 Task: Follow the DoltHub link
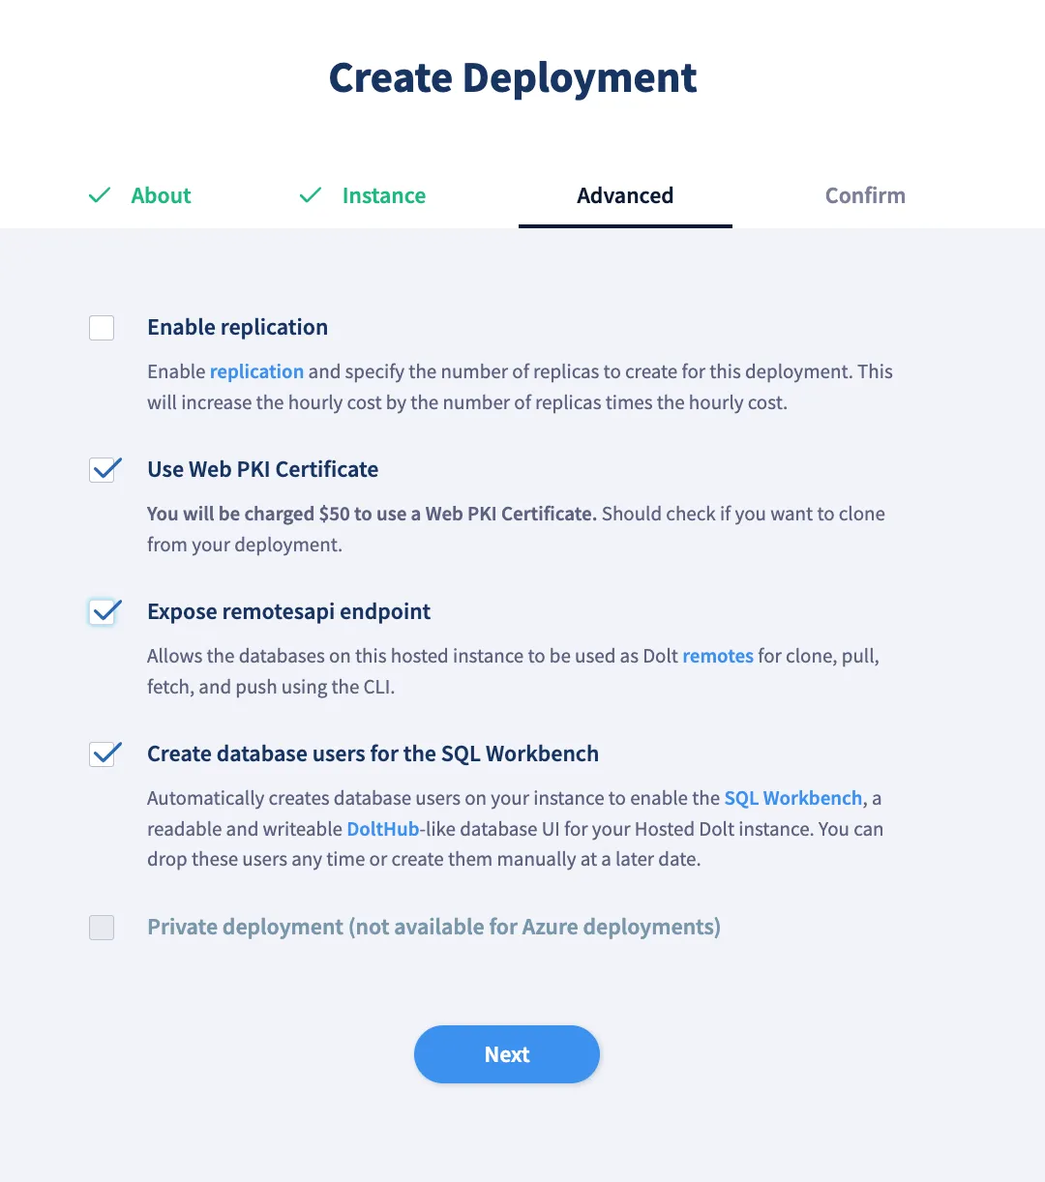[382, 829]
